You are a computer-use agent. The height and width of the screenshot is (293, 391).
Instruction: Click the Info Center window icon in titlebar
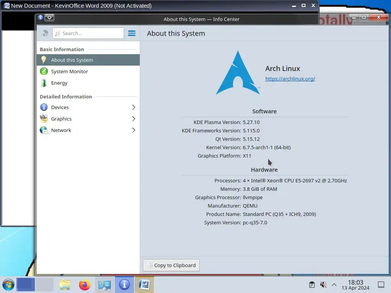tap(40, 17)
